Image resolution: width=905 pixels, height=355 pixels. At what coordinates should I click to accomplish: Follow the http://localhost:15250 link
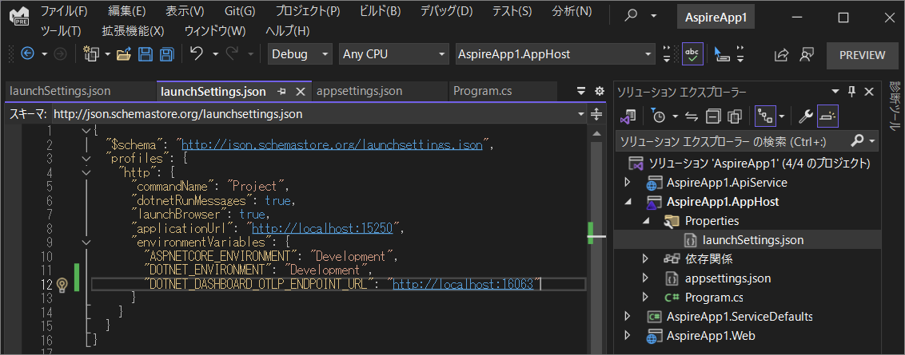[x=323, y=228]
